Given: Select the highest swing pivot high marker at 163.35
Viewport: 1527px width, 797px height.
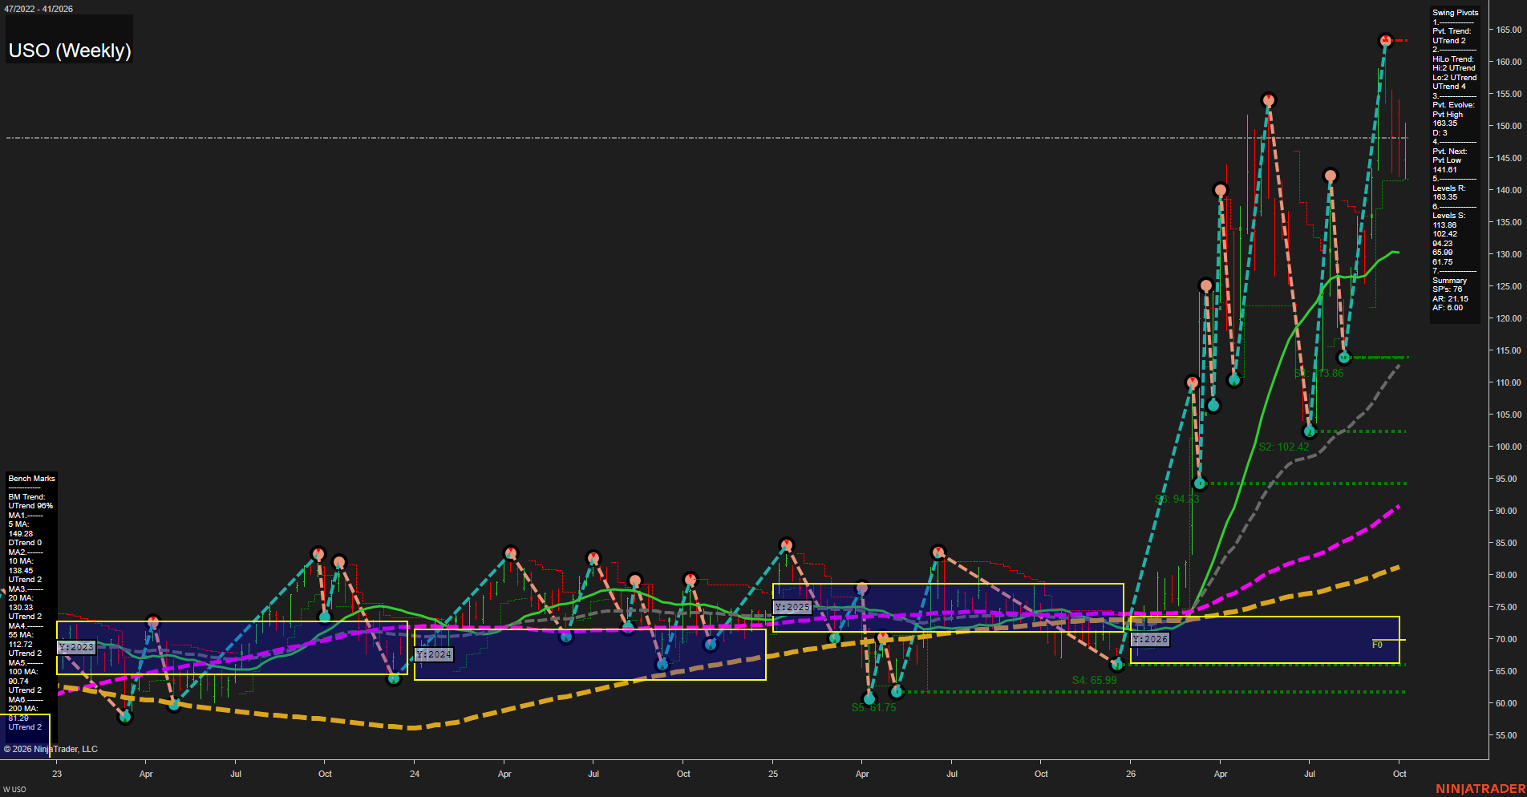Looking at the screenshot, I should click(1385, 40).
